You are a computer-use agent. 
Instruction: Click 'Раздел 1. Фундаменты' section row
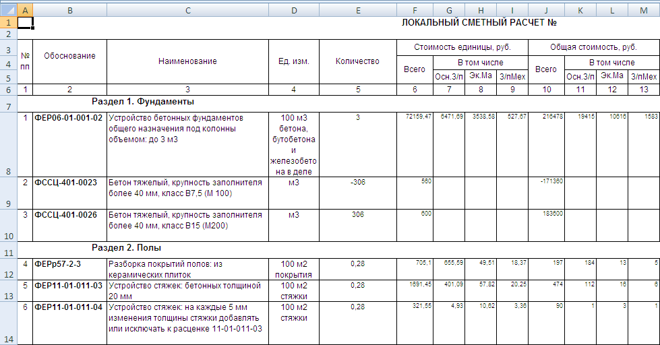[338, 104]
